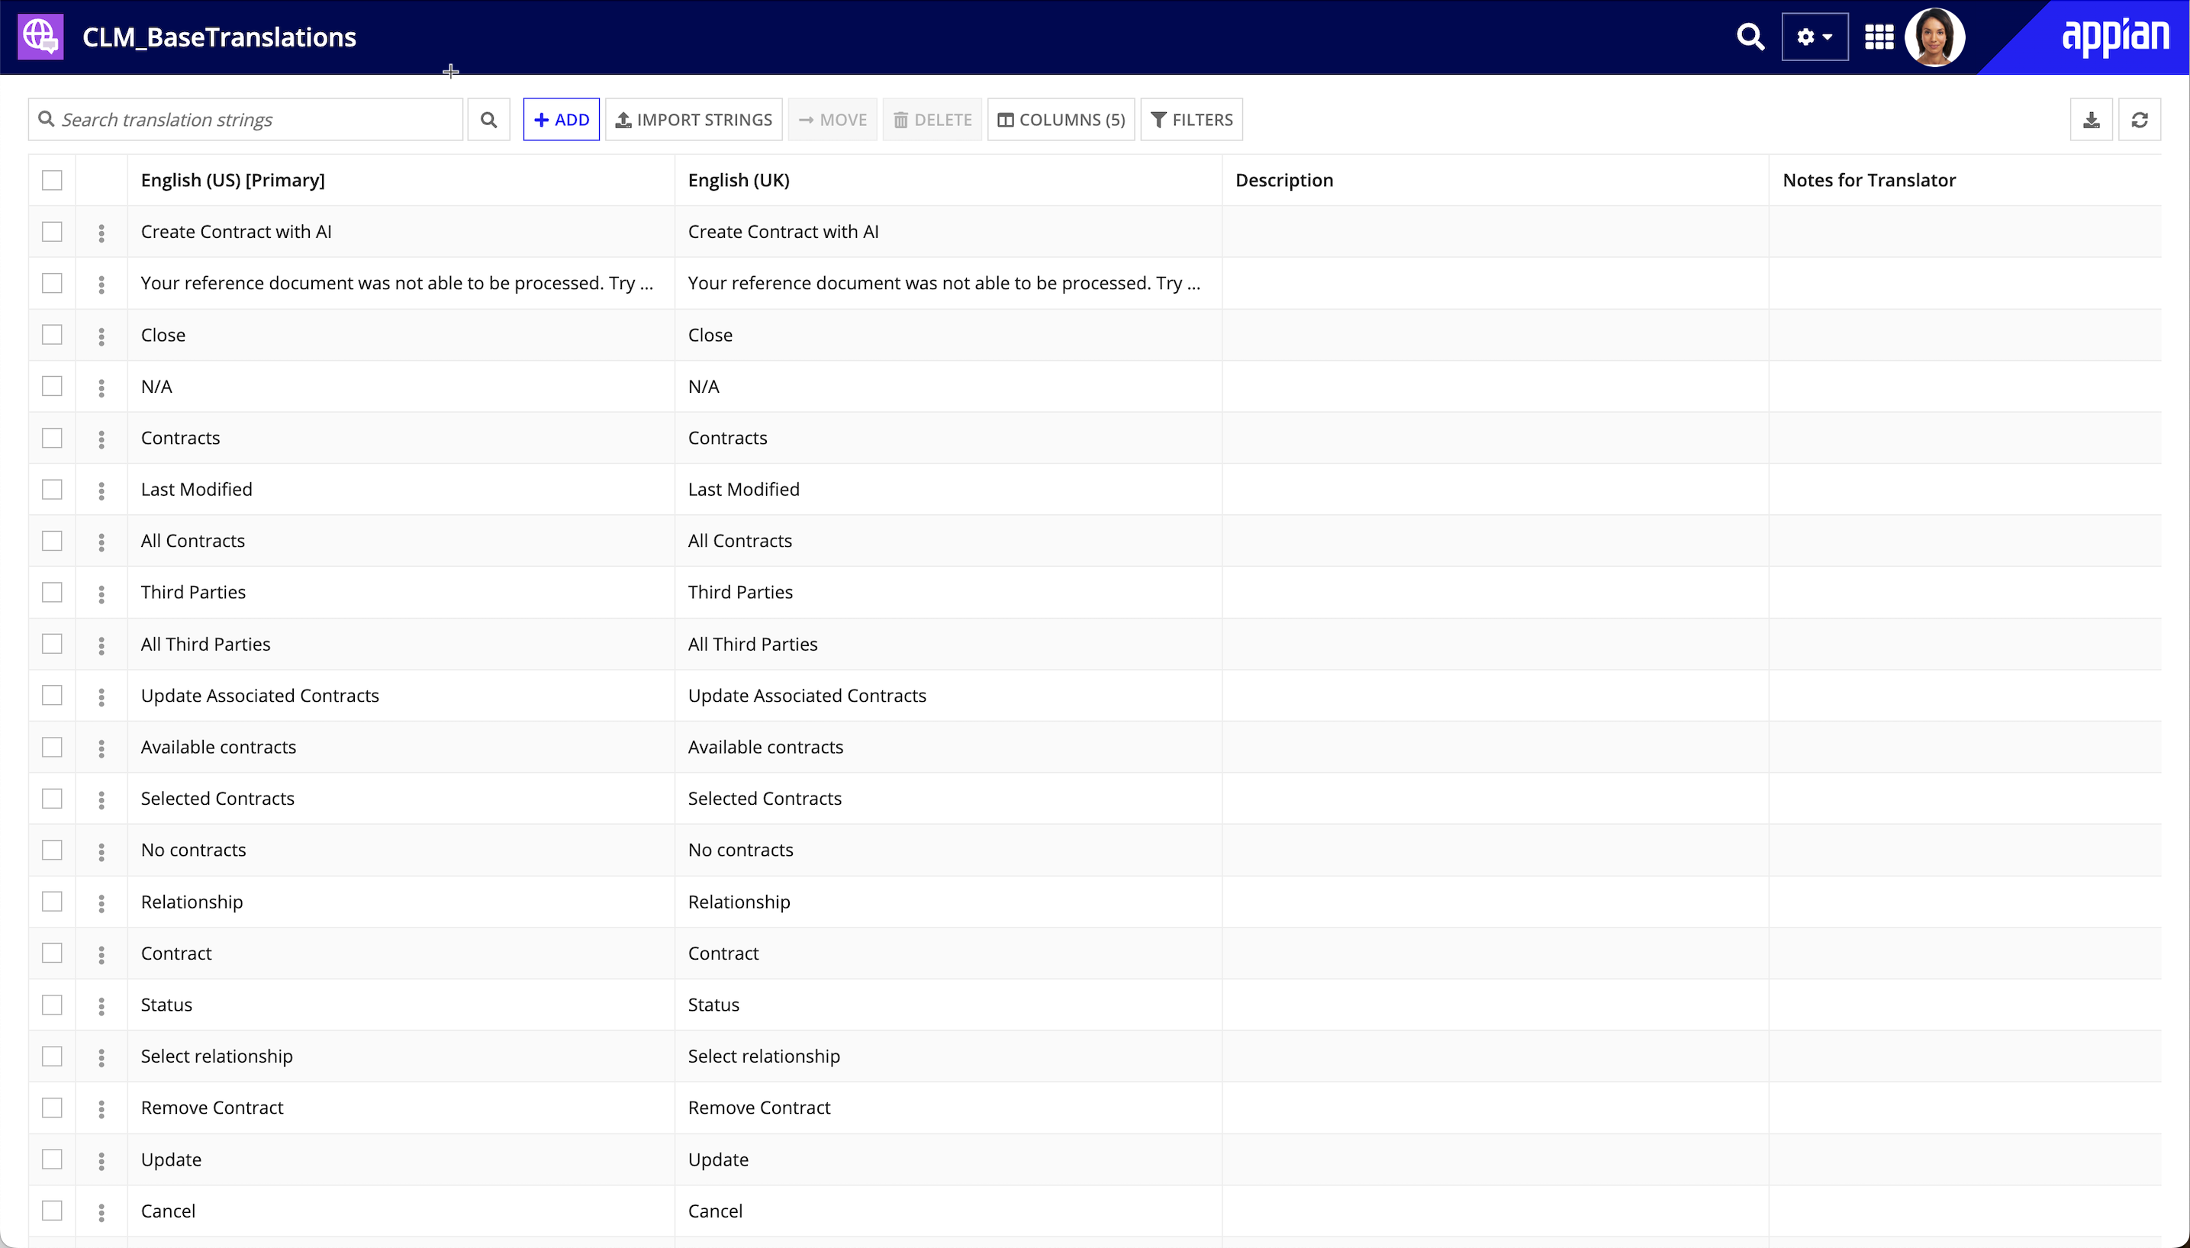Check the Create Contract with AI row

pos(53,231)
